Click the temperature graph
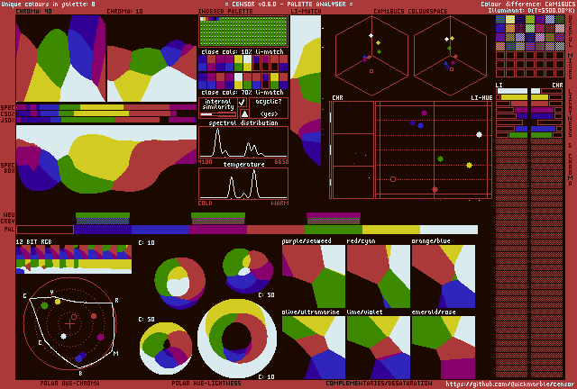The image size is (577, 389). (x=243, y=184)
